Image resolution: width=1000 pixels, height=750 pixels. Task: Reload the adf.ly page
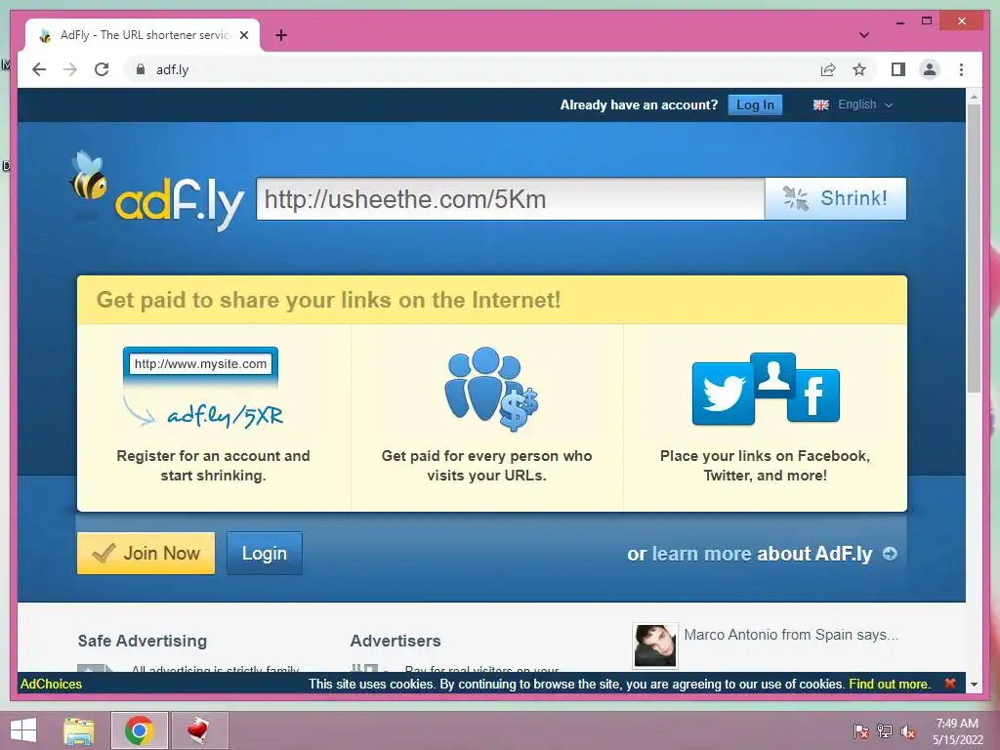point(102,69)
